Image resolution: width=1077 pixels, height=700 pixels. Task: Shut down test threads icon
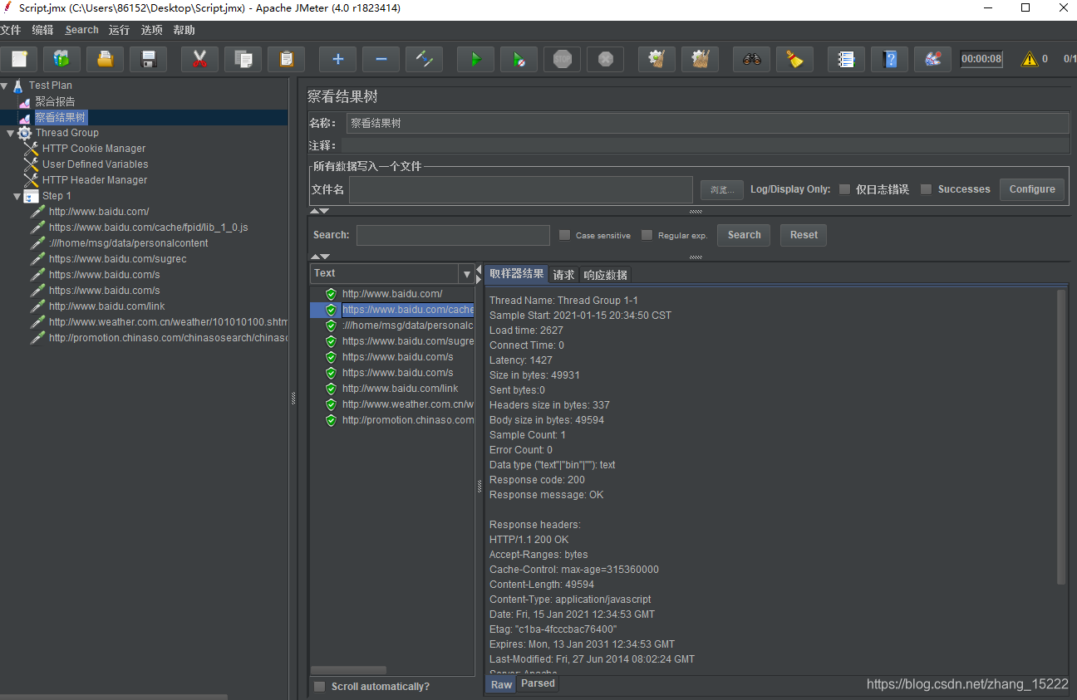(605, 59)
